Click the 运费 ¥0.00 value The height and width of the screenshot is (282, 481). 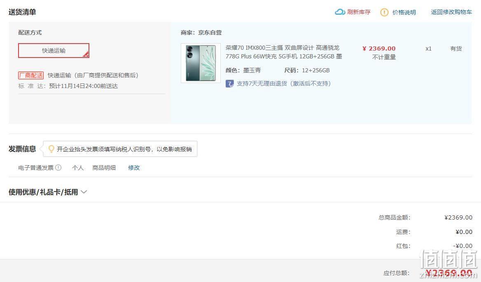[x=464, y=232]
